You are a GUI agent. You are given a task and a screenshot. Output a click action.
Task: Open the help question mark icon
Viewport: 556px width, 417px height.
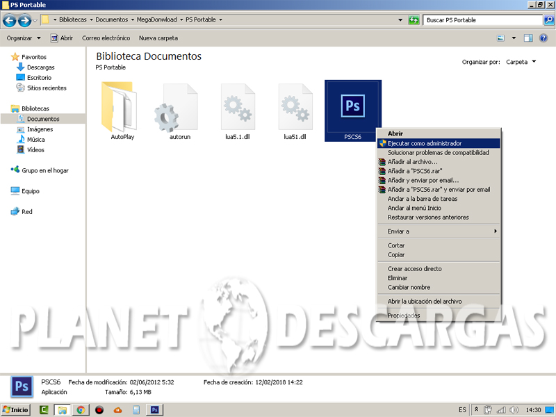coord(543,38)
